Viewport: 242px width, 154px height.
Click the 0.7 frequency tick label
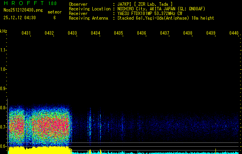3,127
